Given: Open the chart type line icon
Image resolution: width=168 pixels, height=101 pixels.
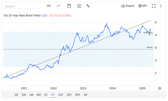Looking at the screenshot, I should click(x=58, y=6).
